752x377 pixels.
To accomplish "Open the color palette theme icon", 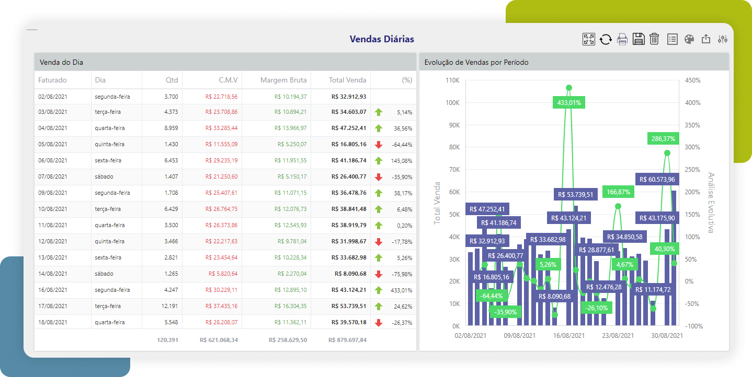I will [689, 39].
